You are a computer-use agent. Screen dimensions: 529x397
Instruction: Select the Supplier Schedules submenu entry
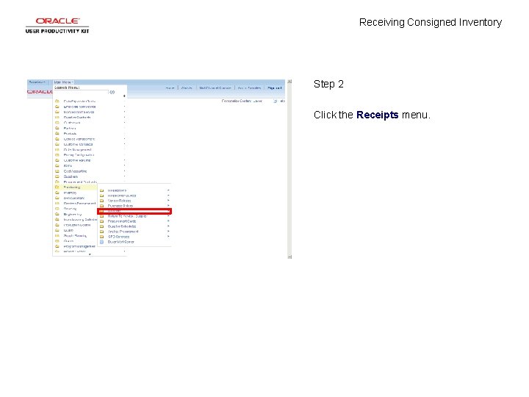[x=122, y=226]
